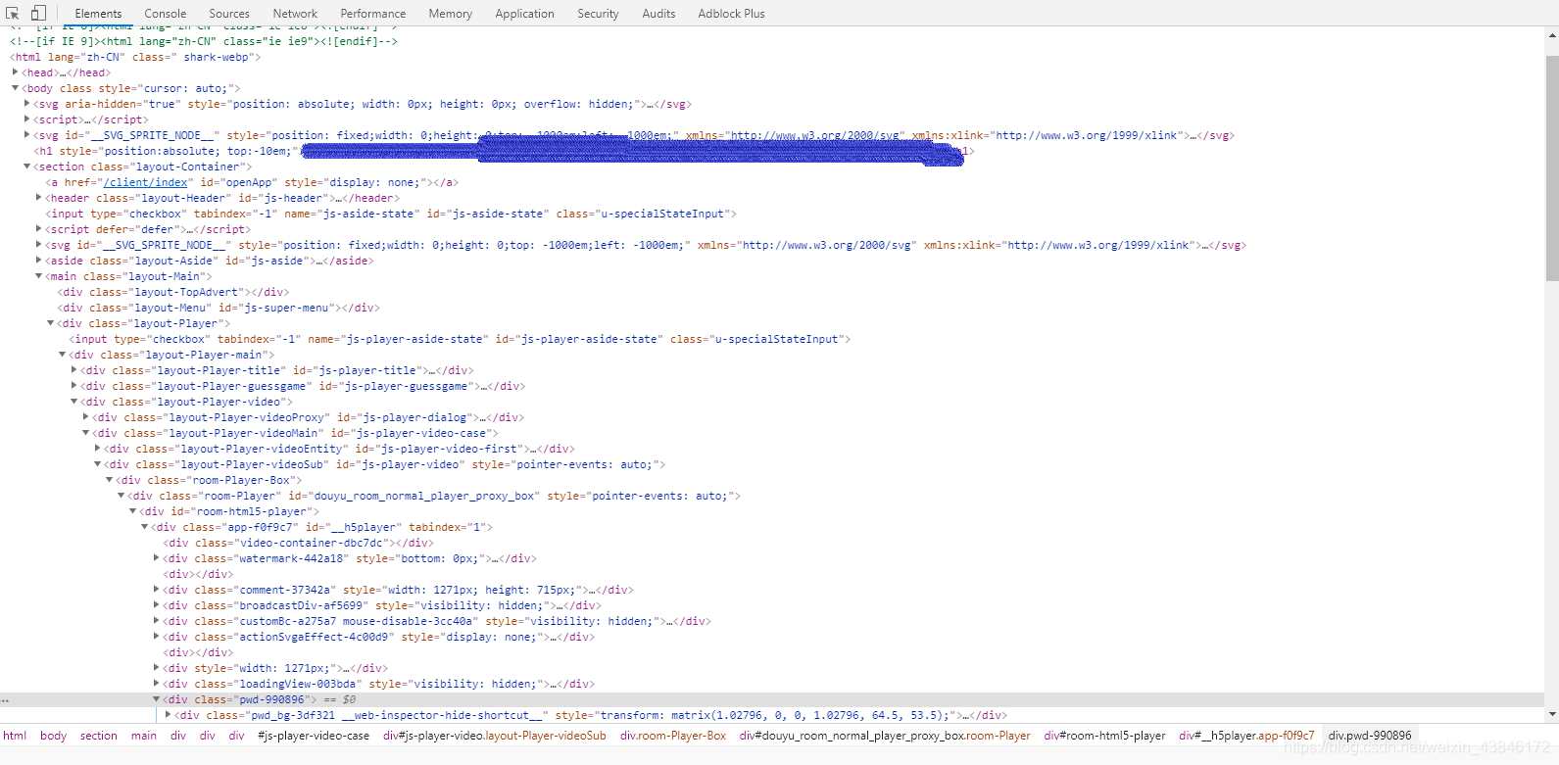
Task: Select the broadcastDiv-af5699 div line
Action: pos(382,605)
